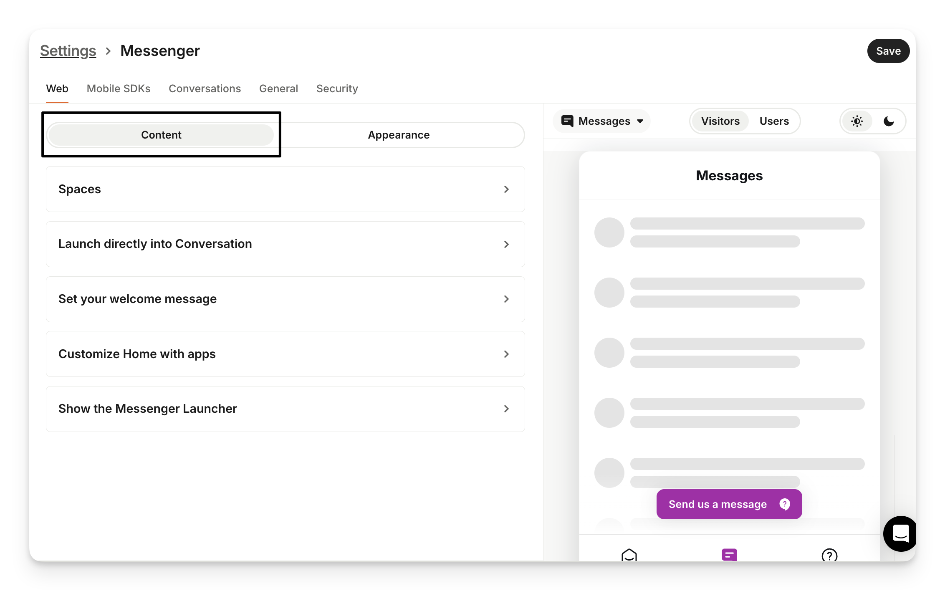Open the Home tab icon in preview

click(x=629, y=555)
